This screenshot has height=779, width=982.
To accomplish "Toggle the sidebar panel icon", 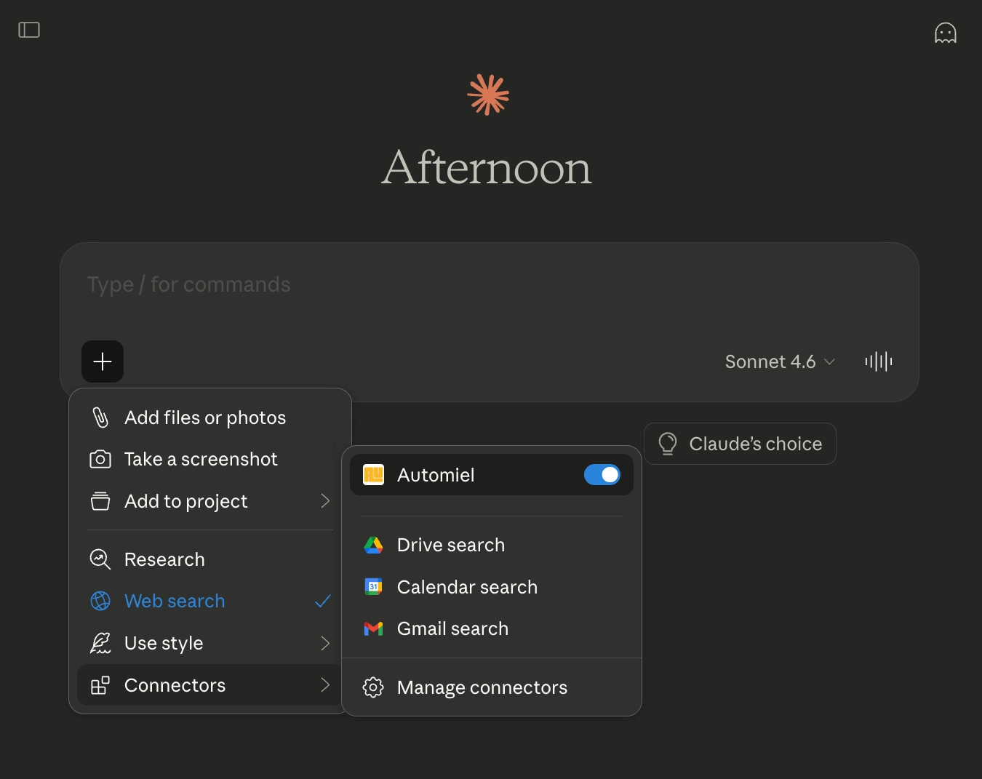I will pyautogui.click(x=29, y=30).
